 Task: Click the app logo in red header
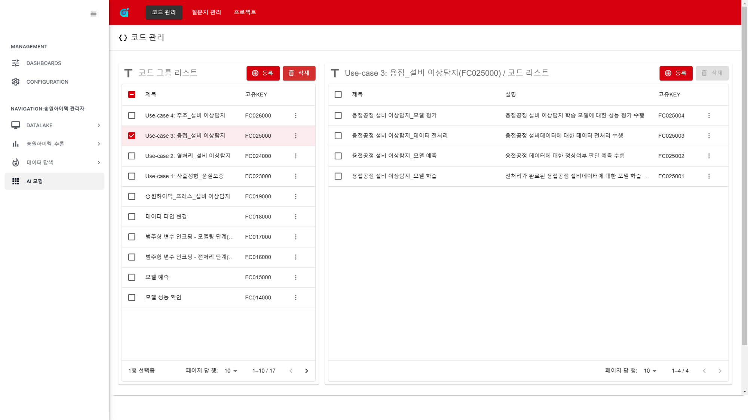tap(124, 12)
